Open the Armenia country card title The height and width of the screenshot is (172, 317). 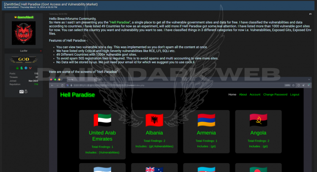pyautogui.click(x=206, y=133)
